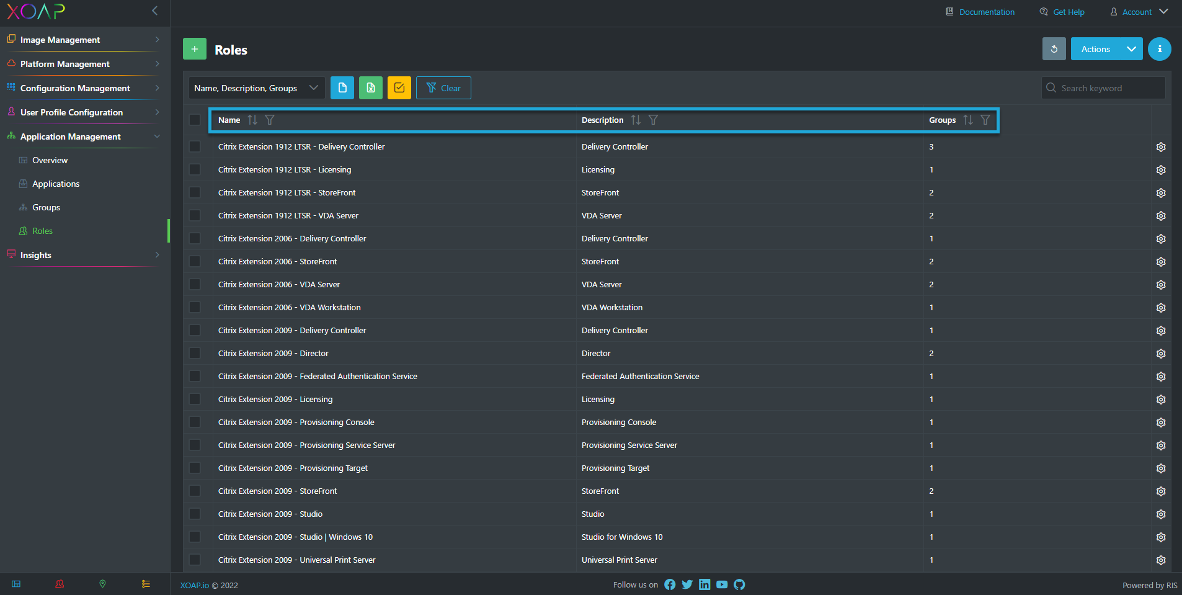
Task: Click the green add role plus button
Action: pos(195,49)
